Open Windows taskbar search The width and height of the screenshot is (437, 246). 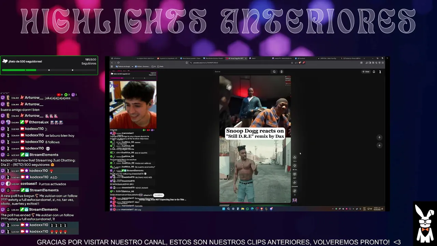tap(228, 209)
